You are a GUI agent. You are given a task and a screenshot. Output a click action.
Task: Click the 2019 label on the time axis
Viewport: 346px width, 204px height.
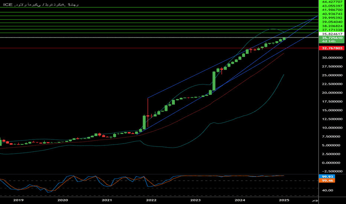(x=18, y=200)
